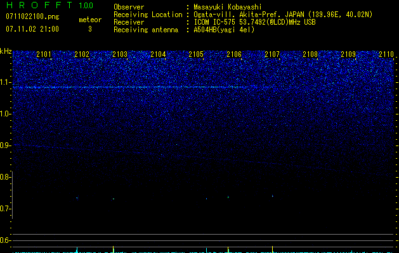Click the 0.6 kHz axis label
This screenshot has width=399, height=253.
point(5,240)
